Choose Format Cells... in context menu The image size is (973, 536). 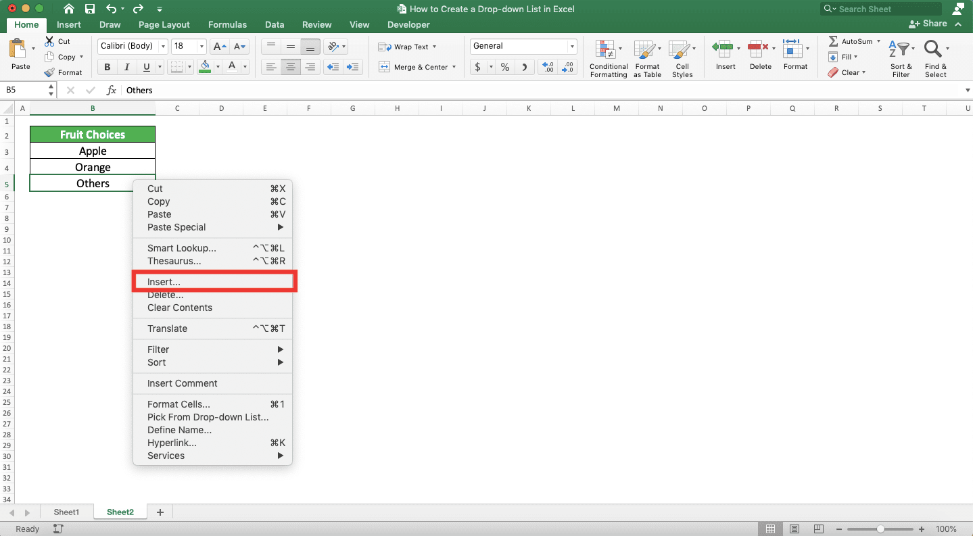pos(212,404)
